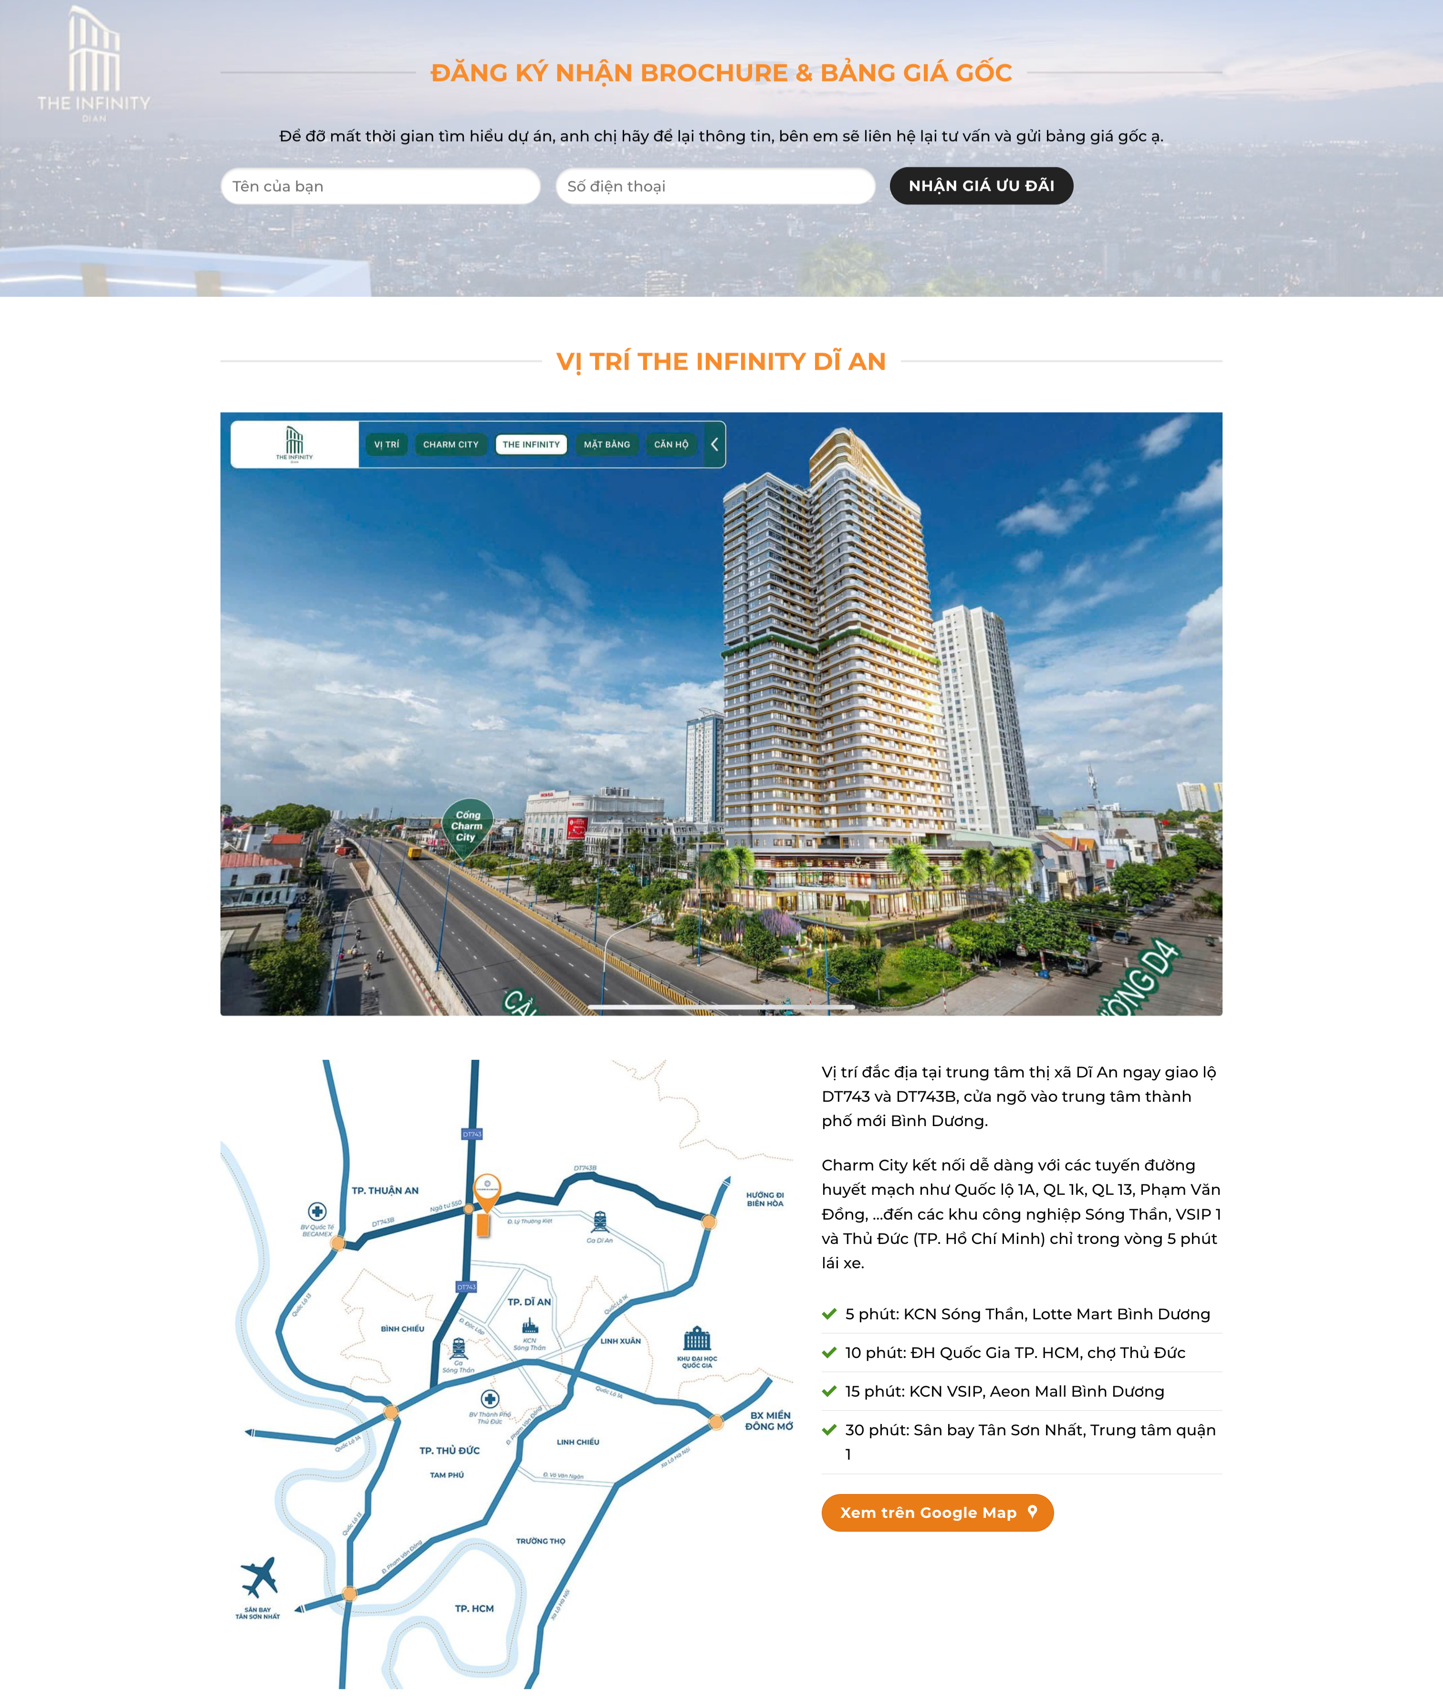
Task: Click checkmark beside '5 phút: KCN Sóng Thần'
Action: 829,1314
